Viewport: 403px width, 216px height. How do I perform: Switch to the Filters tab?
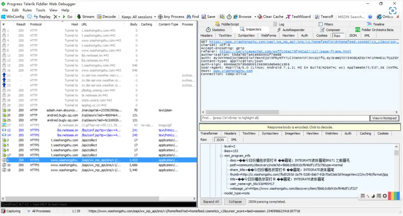point(326,24)
